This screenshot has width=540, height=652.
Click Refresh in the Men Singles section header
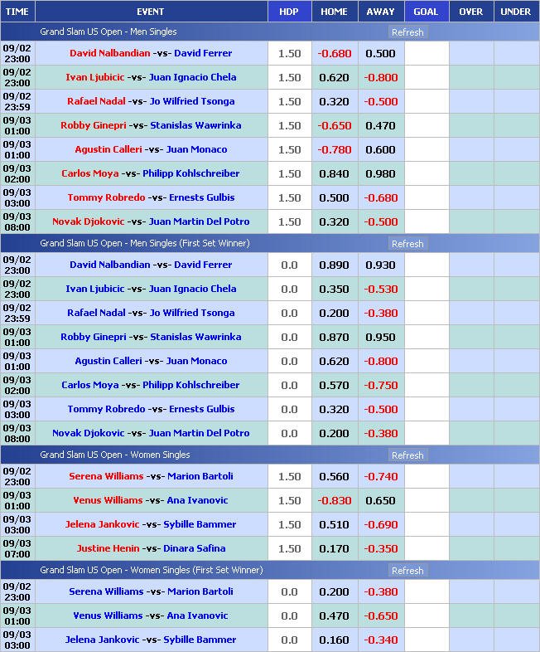[x=407, y=32]
